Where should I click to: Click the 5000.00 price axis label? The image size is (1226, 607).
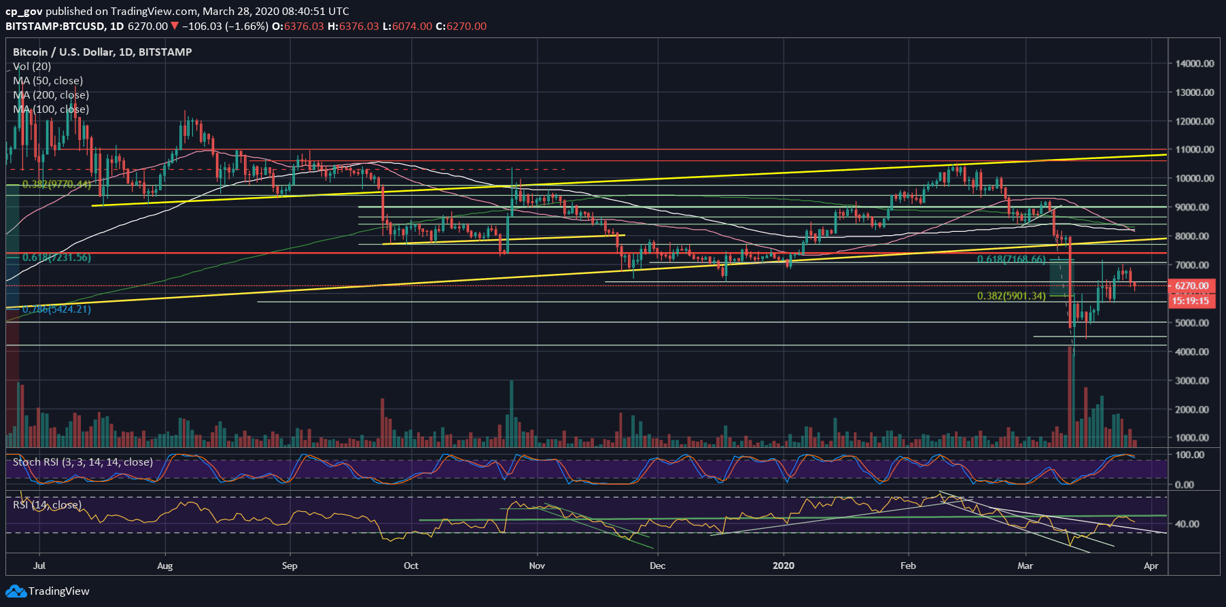(1192, 323)
